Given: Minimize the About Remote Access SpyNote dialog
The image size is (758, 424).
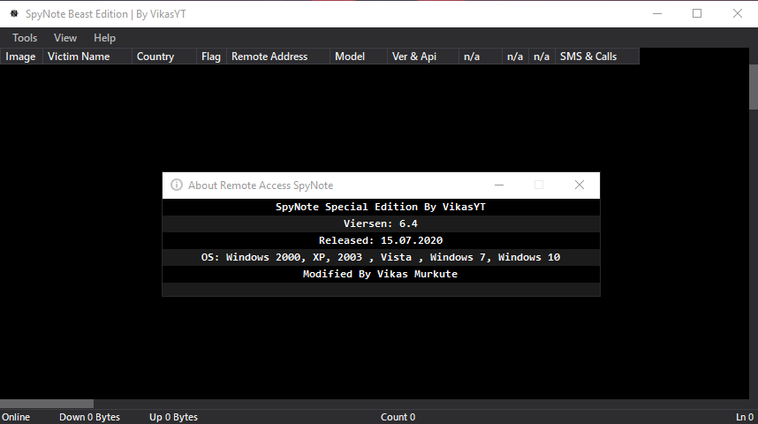Looking at the screenshot, I should point(499,185).
